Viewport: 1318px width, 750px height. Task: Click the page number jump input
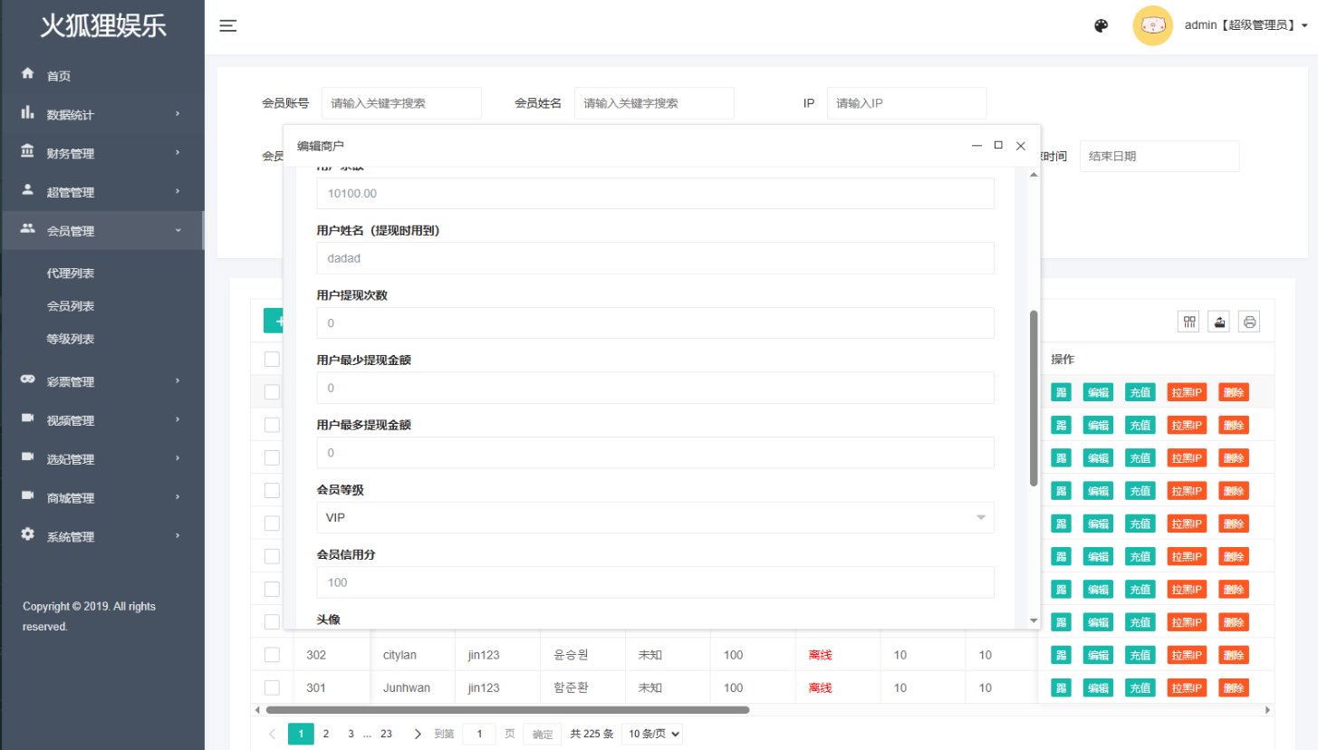pyautogui.click(x=479, y=734)
